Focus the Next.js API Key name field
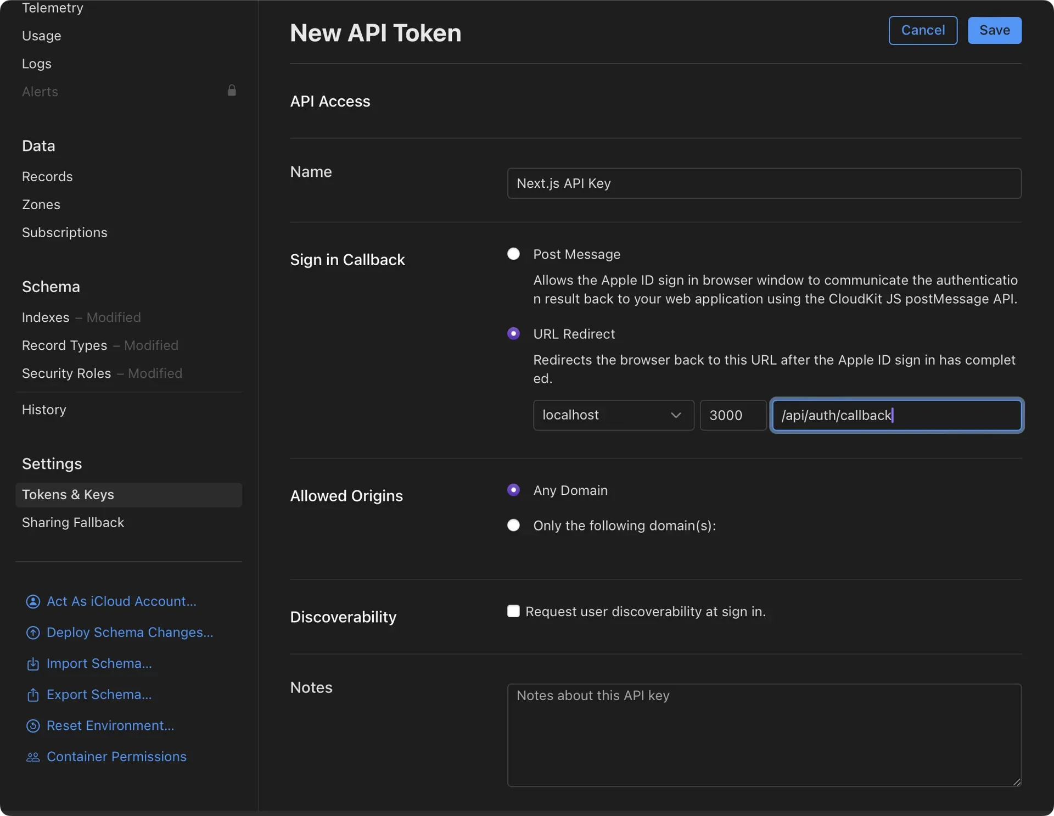 [x=763, y=183]
